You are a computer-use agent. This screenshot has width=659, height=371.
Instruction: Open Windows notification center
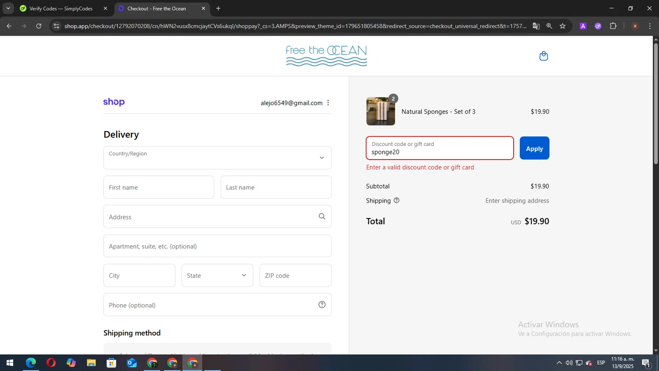[646, 363]
